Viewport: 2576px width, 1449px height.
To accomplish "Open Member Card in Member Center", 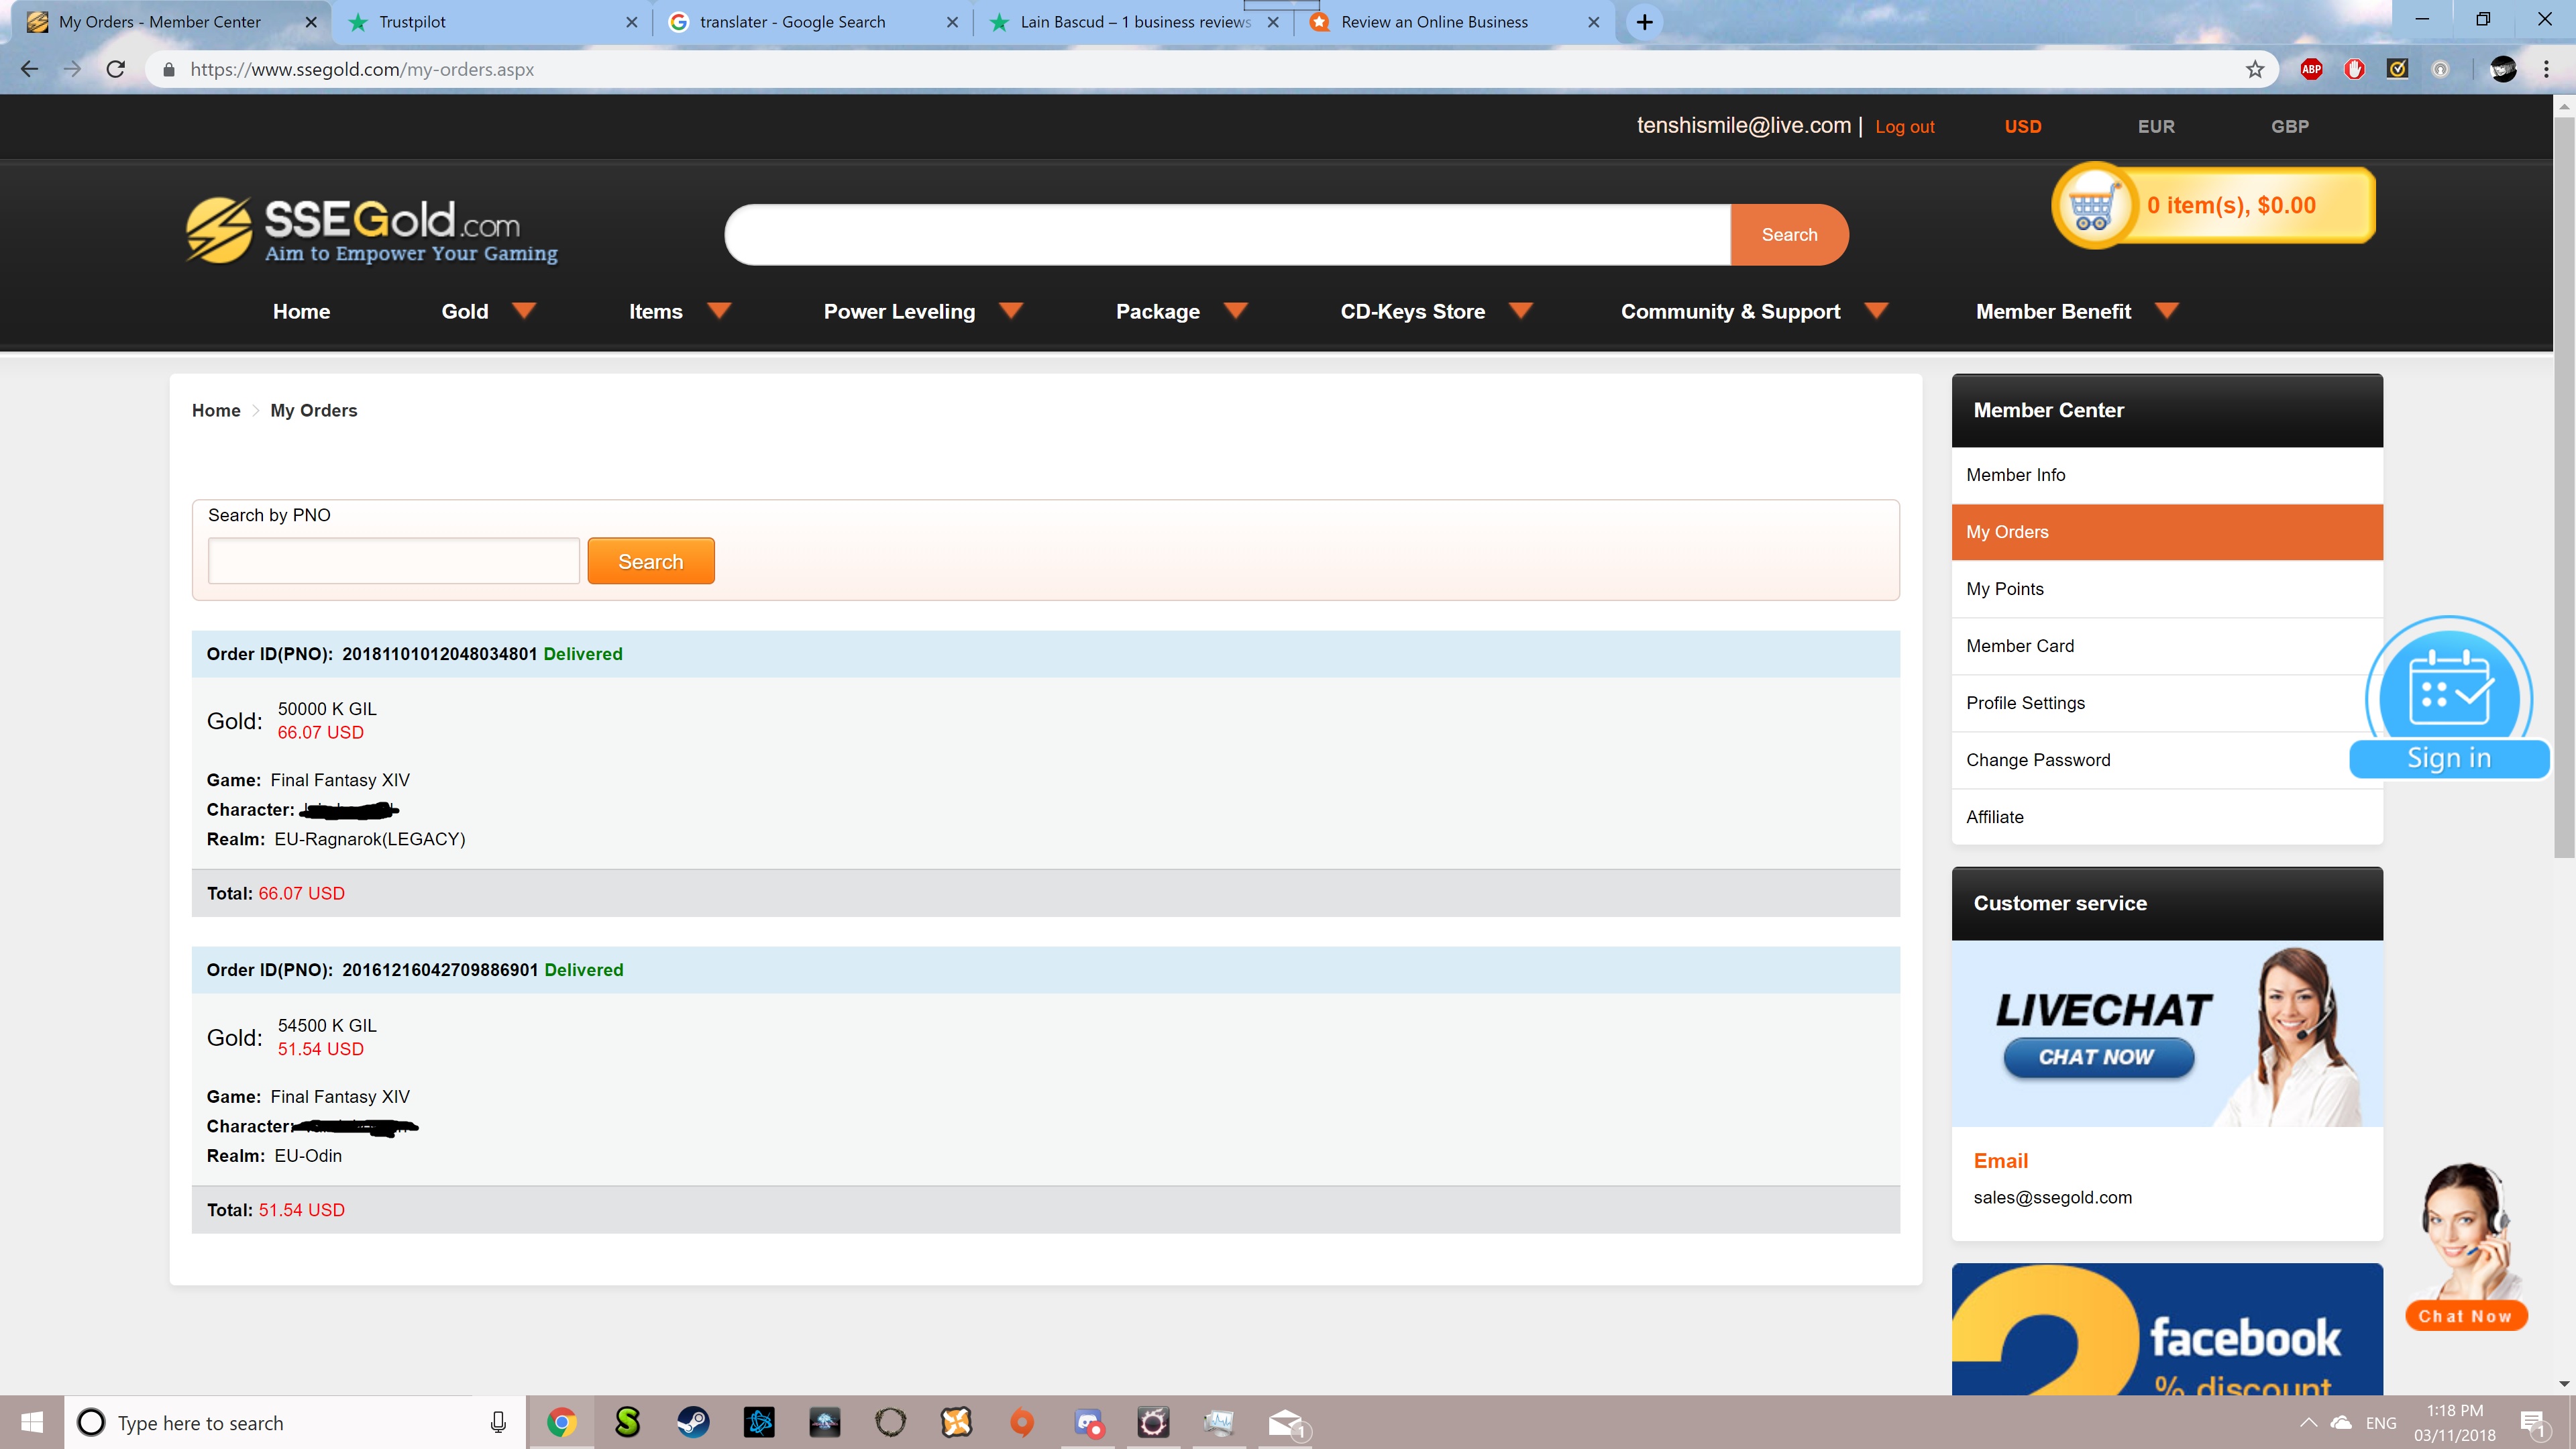I will (x=2167, y=646).
